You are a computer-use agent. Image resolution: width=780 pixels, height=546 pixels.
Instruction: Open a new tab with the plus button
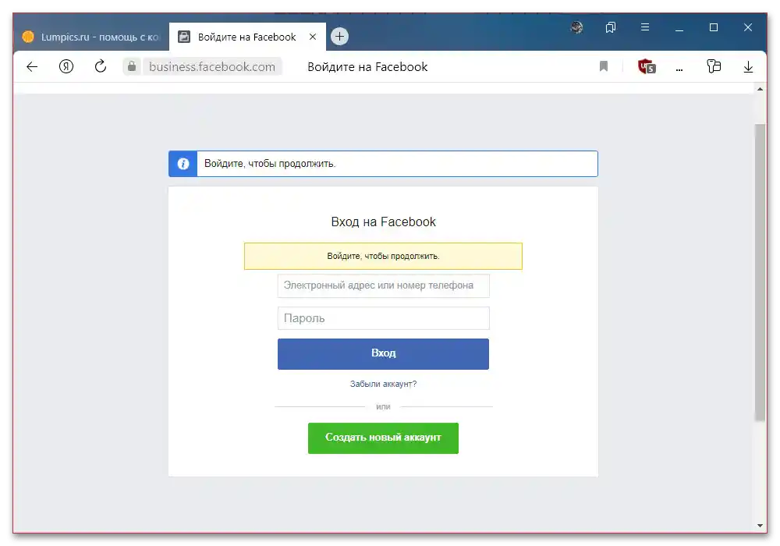point(339,36)
